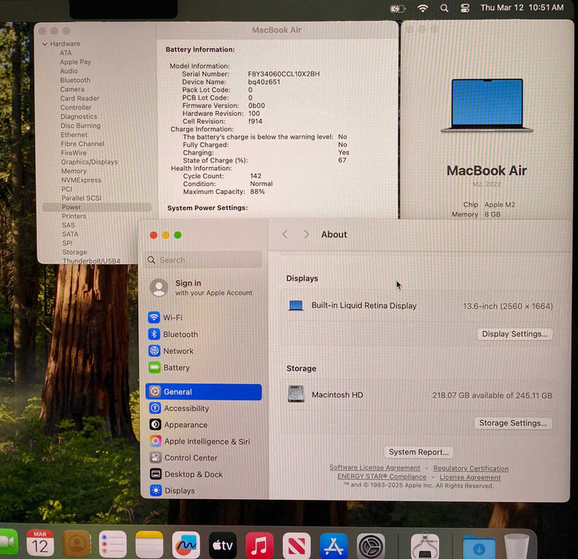
Task: Select Diagnostics in System Information sidebar
Action: click(x=79, y=117)
